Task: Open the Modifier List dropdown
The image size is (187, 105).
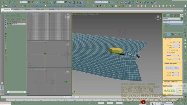Action: [x=173, y=22]
